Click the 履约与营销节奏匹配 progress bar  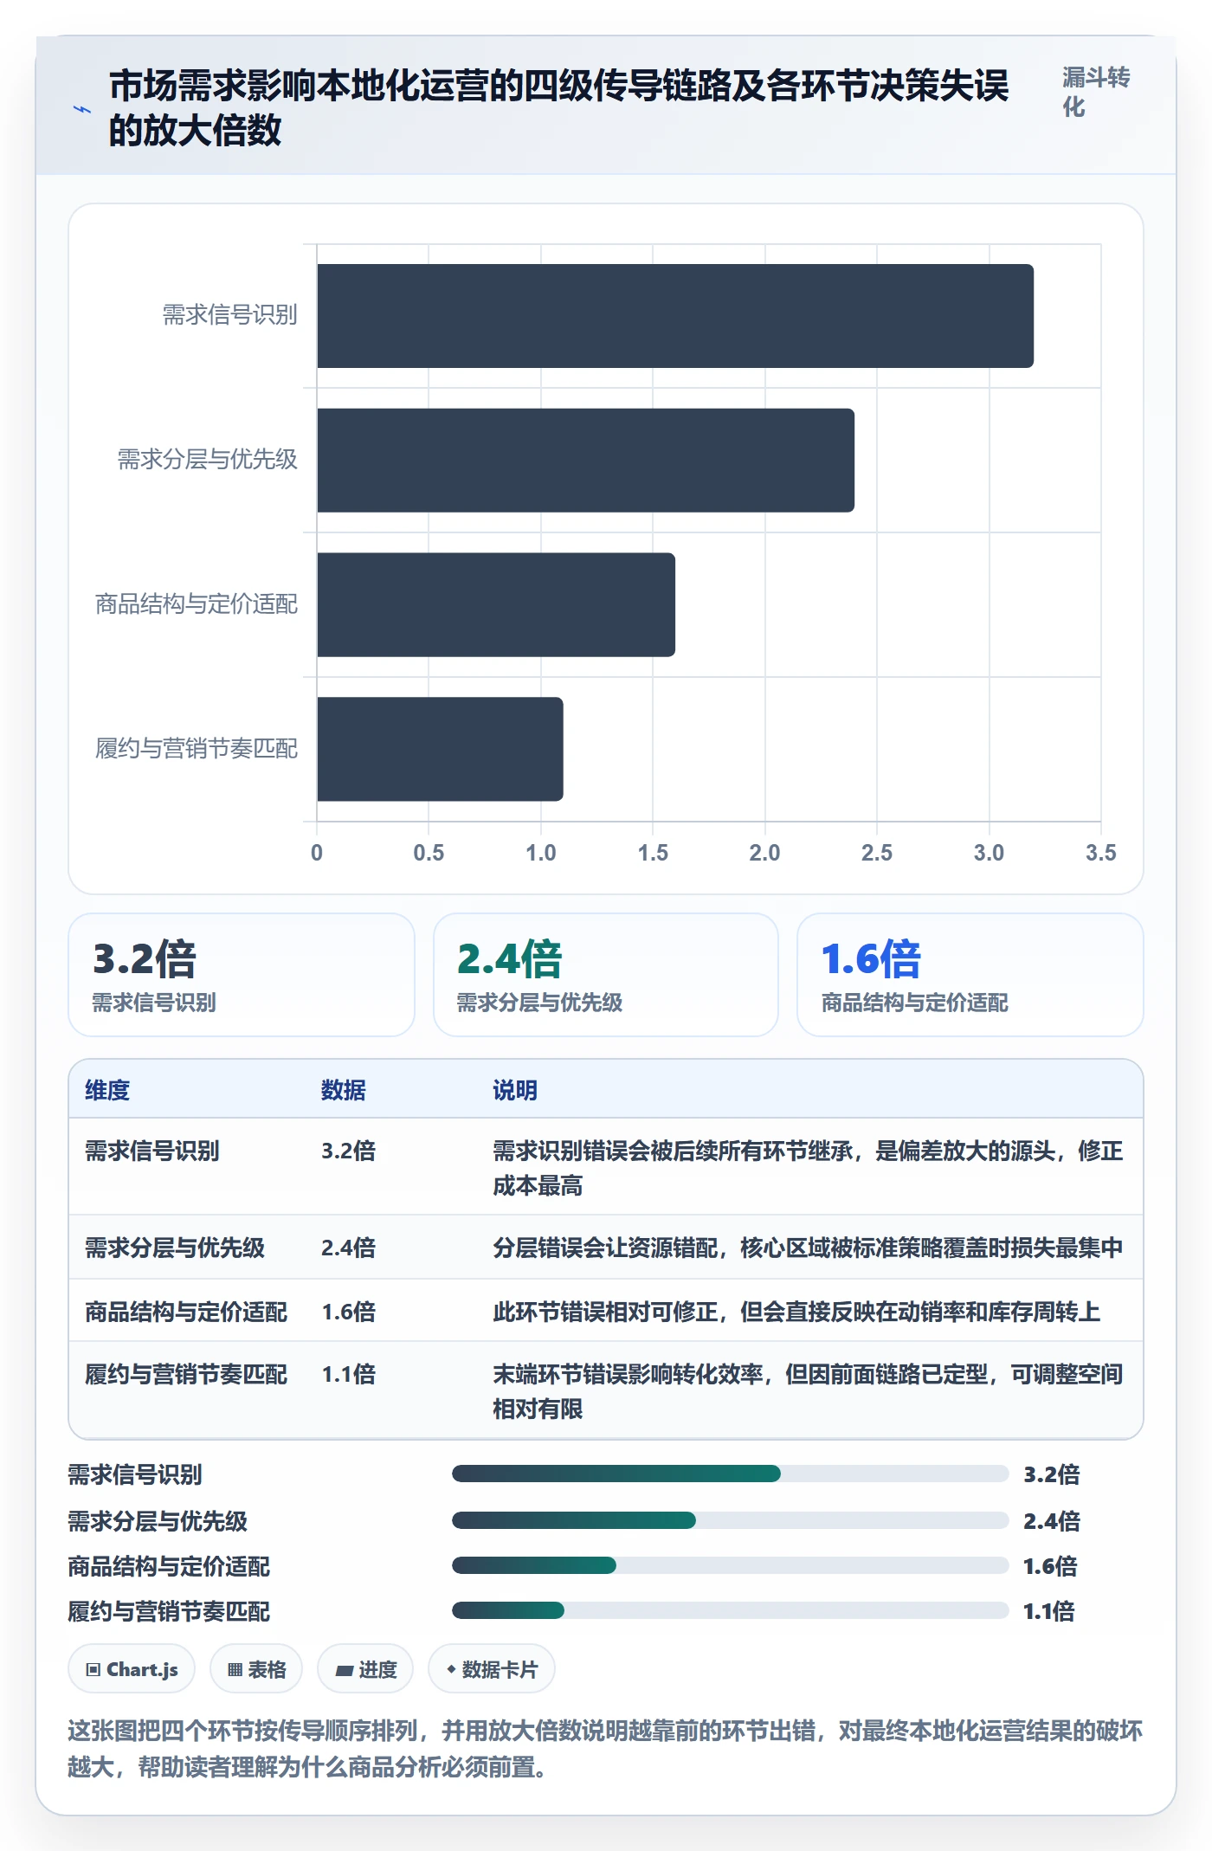coord(730,1610)
